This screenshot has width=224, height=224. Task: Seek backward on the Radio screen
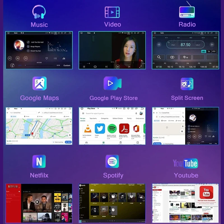(159, 45)
